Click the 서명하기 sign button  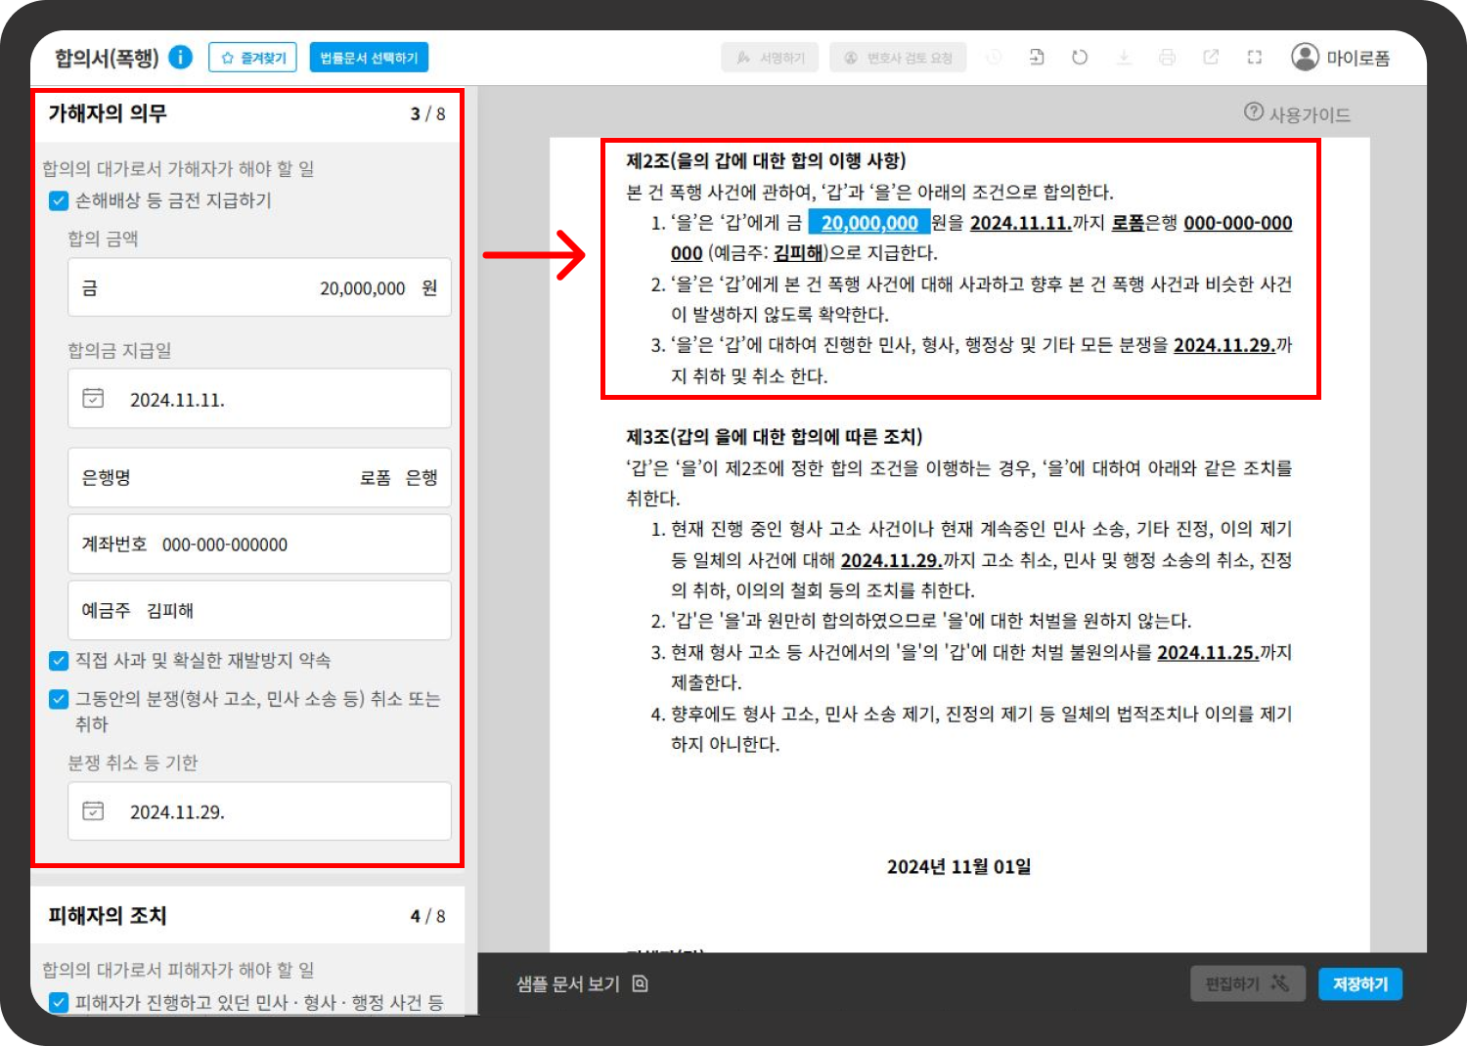[x=770, y=58]
